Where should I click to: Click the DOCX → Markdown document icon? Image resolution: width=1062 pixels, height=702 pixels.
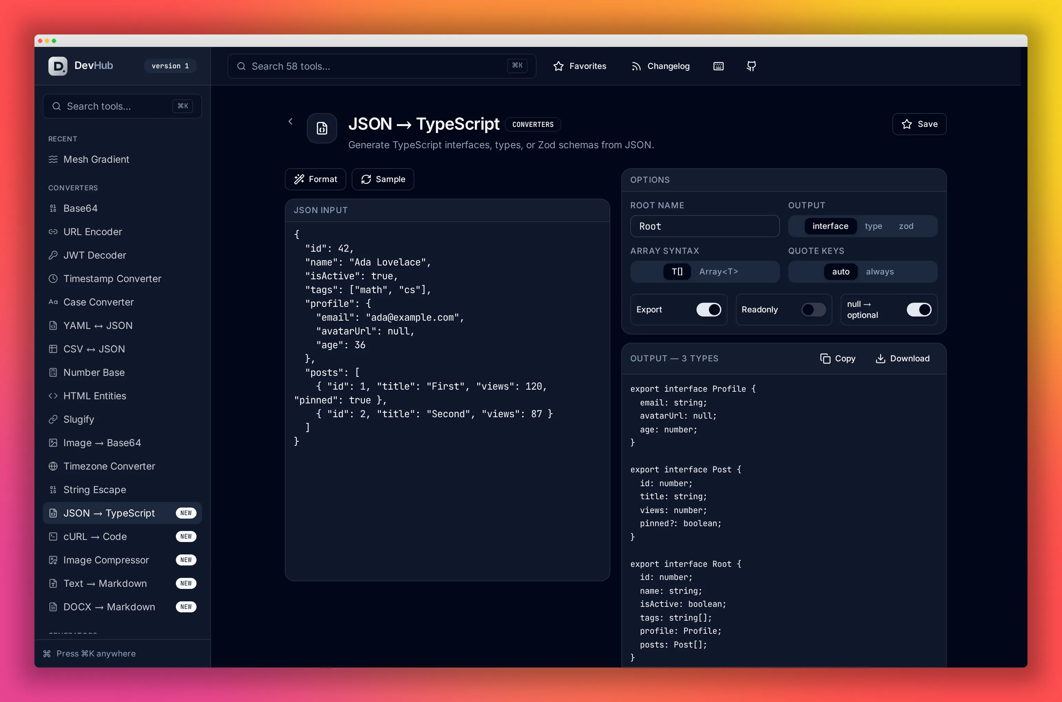click(53, 606)
